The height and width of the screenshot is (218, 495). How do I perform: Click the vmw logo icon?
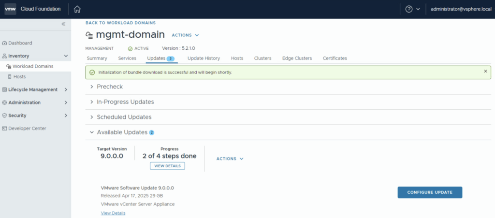point(11,9)
